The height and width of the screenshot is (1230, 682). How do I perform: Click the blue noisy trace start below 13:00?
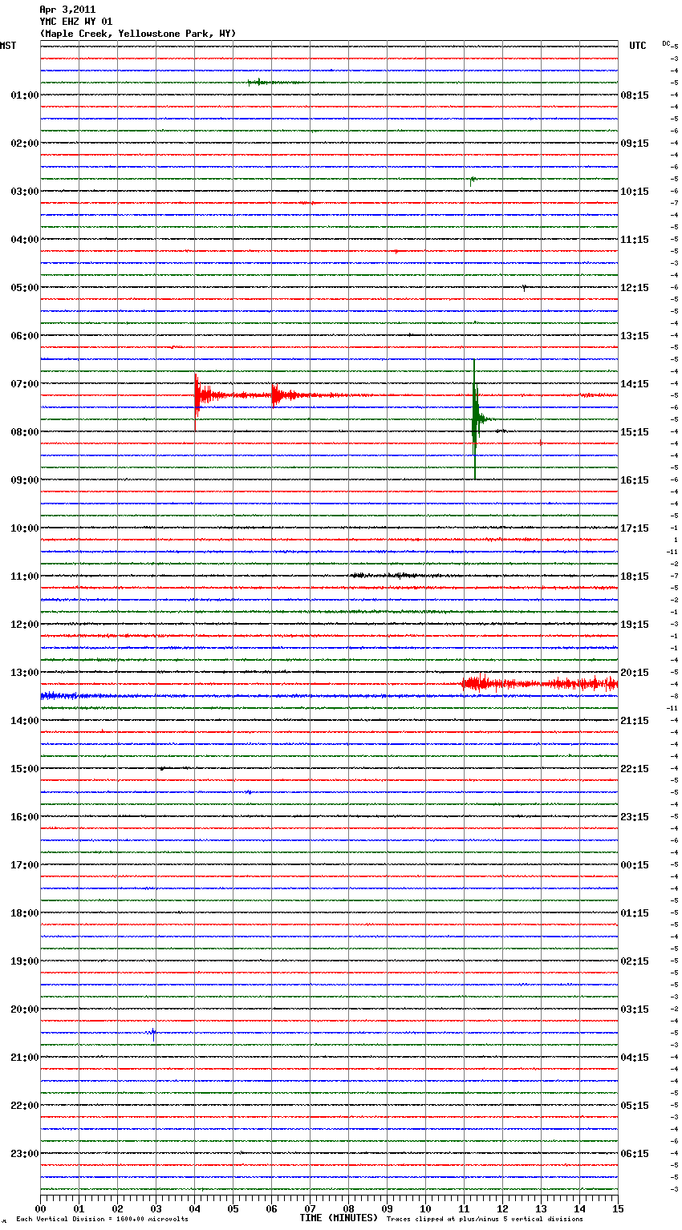tap(58, 696)
